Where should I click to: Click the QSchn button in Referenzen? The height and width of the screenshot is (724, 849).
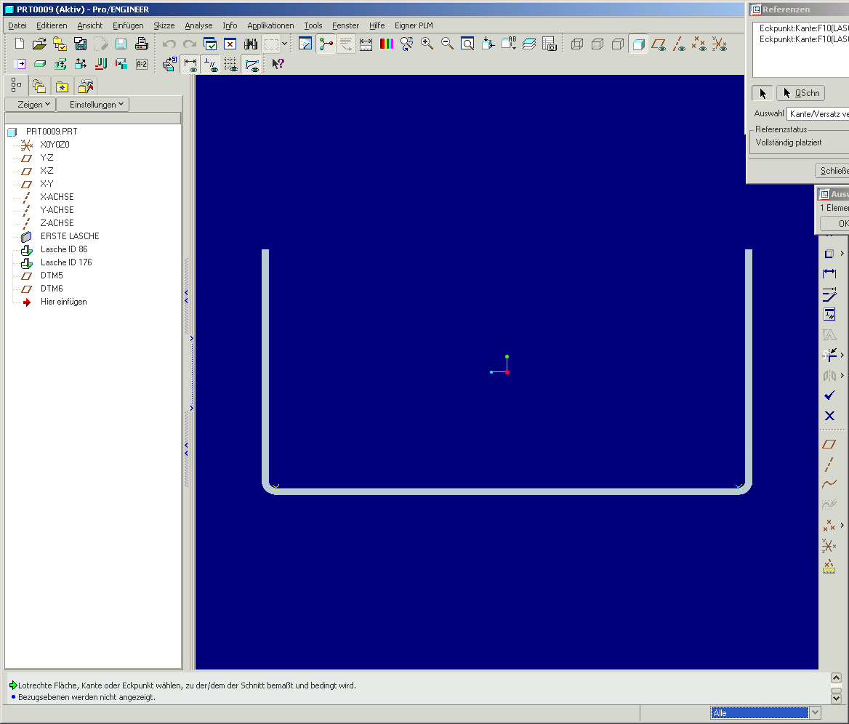point(801,93)
